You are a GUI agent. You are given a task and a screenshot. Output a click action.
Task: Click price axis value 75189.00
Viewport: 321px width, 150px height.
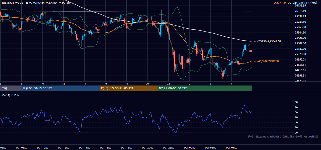[x=300, y=49]
